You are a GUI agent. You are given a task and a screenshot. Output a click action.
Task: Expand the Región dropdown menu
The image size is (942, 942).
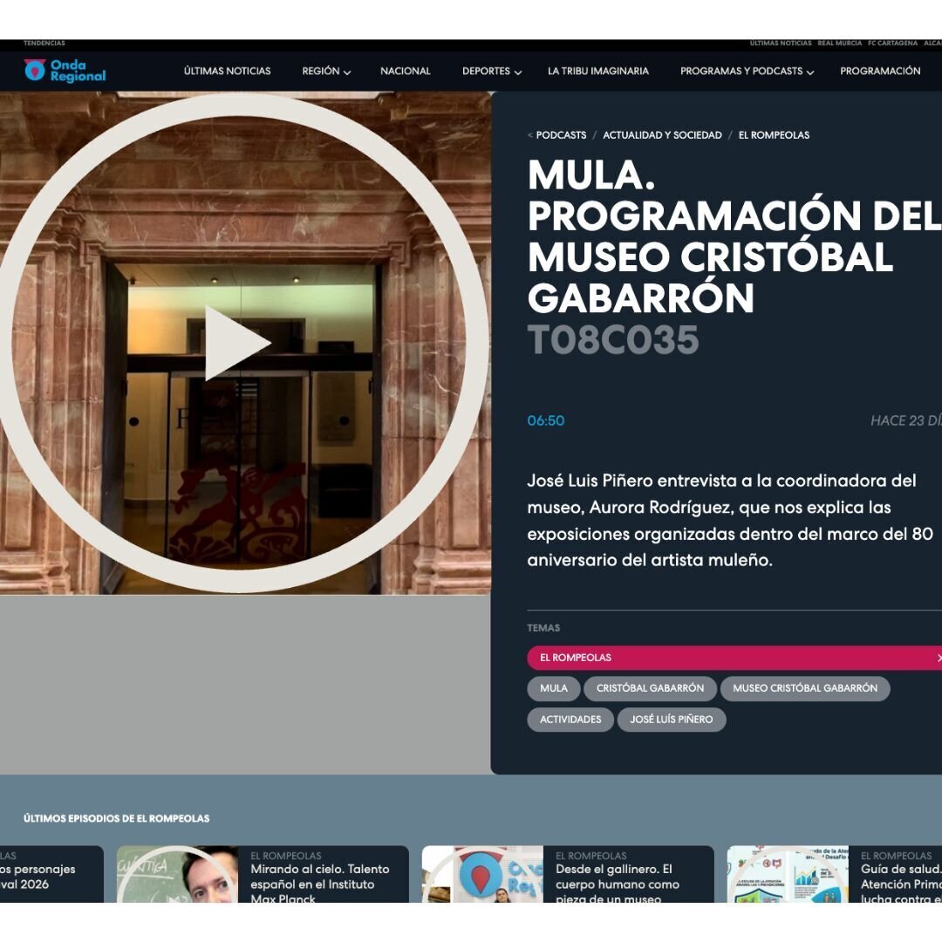click(326, 72)
